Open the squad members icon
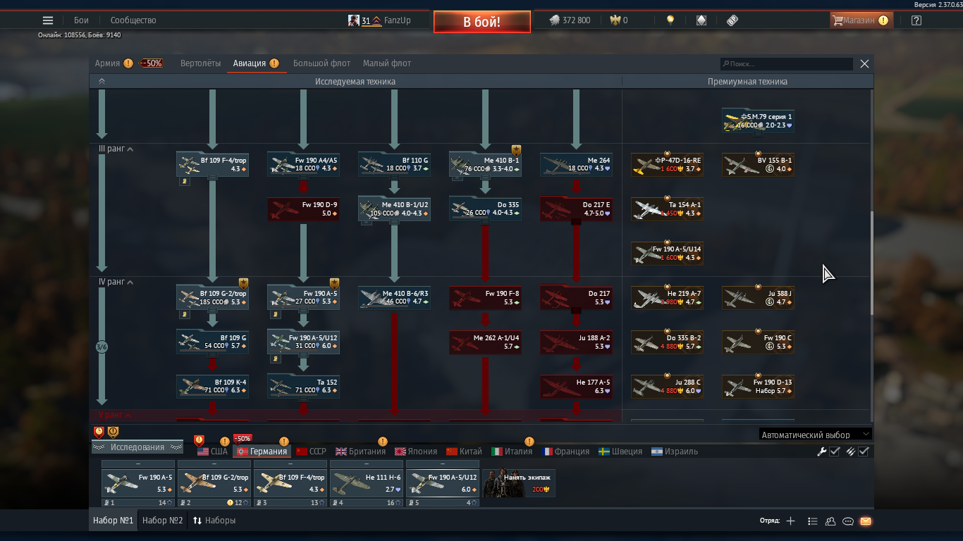This screenshot has width=963, height=541. 830,521
